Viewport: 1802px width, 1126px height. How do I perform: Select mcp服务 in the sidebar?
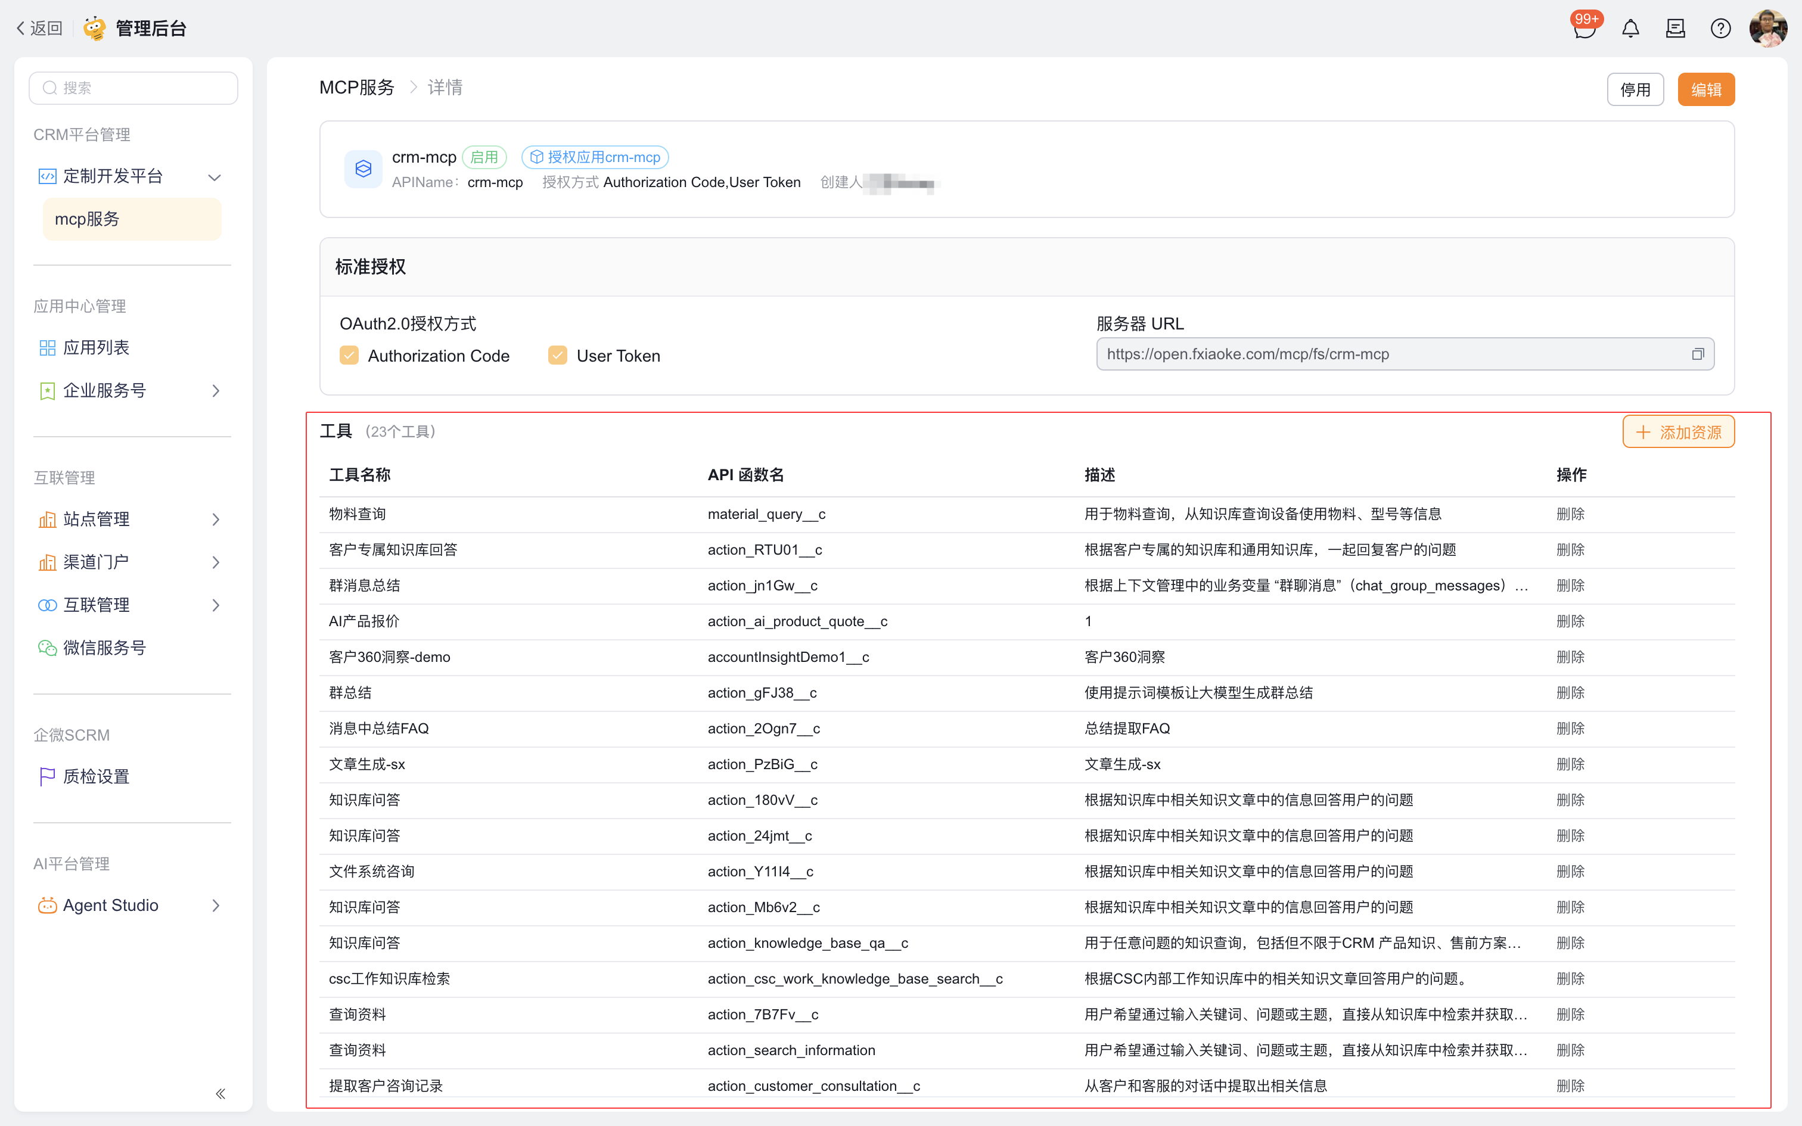click(x=132, y=219)
